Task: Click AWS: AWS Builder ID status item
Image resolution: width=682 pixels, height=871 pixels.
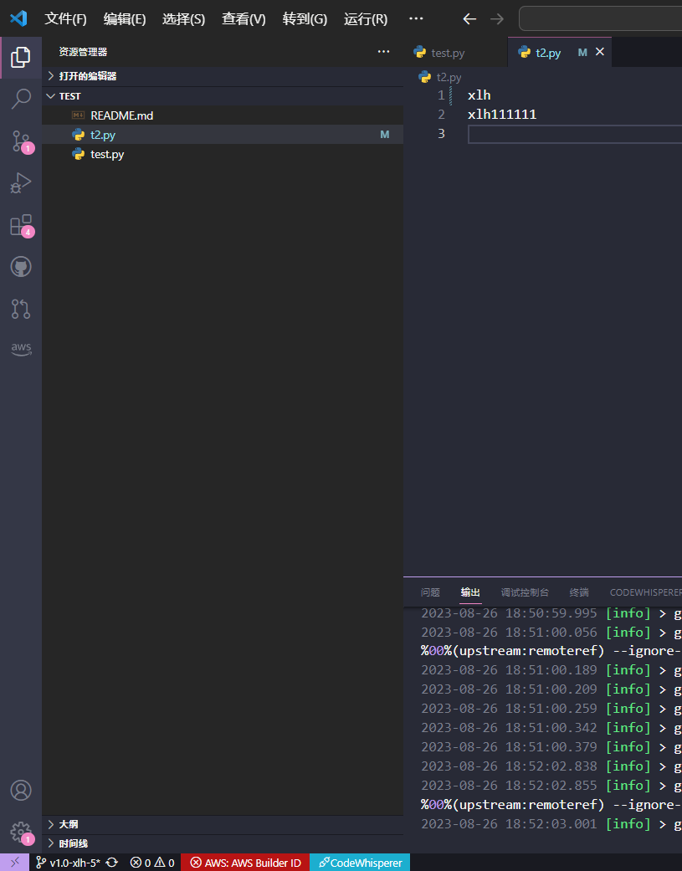Action: pos(245,862)
